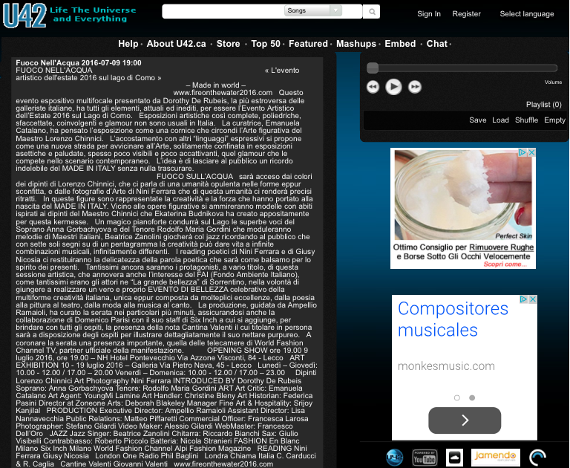The image size is (570, 468).
Task: Click into the search text field
Action: [223, 11]
